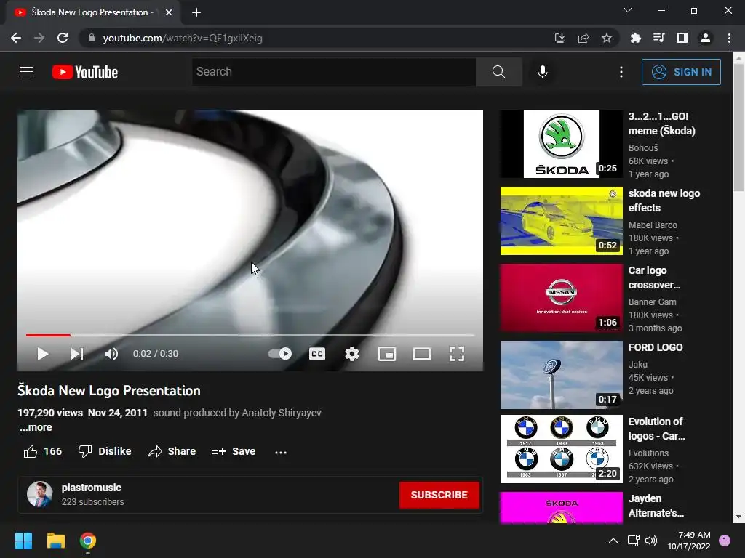745x558 pixels.
Task: Open the notification badge
Action: pos(725,541)
